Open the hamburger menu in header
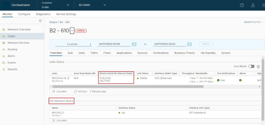 tap(263, 5)
